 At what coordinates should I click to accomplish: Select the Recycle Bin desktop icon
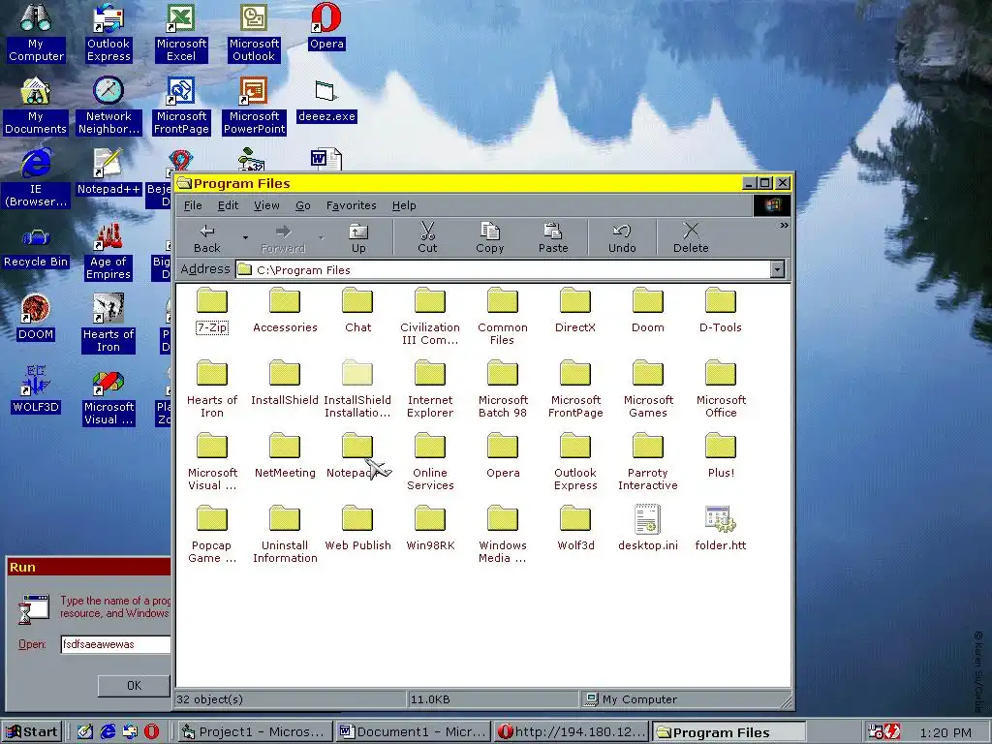pyautogui.click(x=36, y=249)
